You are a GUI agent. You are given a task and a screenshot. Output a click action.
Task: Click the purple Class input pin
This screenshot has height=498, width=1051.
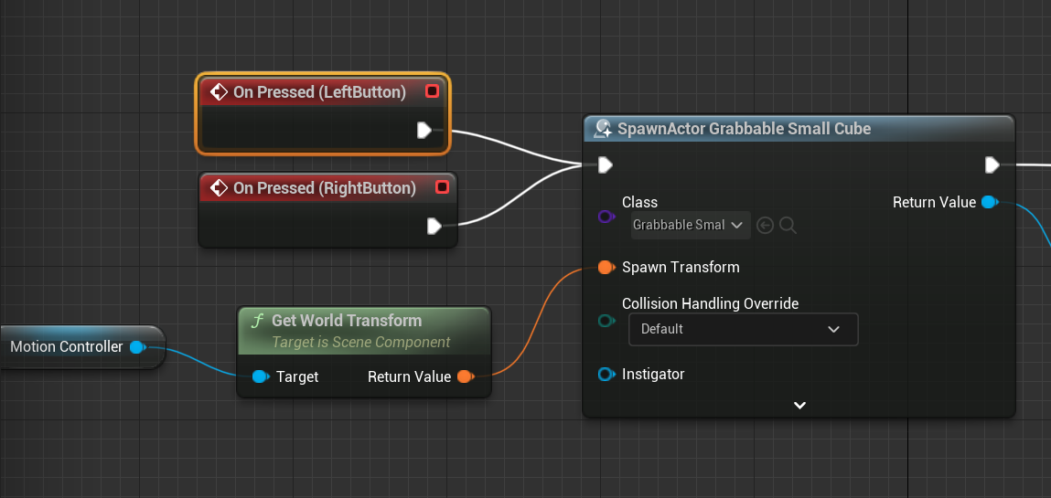point(606,217)
